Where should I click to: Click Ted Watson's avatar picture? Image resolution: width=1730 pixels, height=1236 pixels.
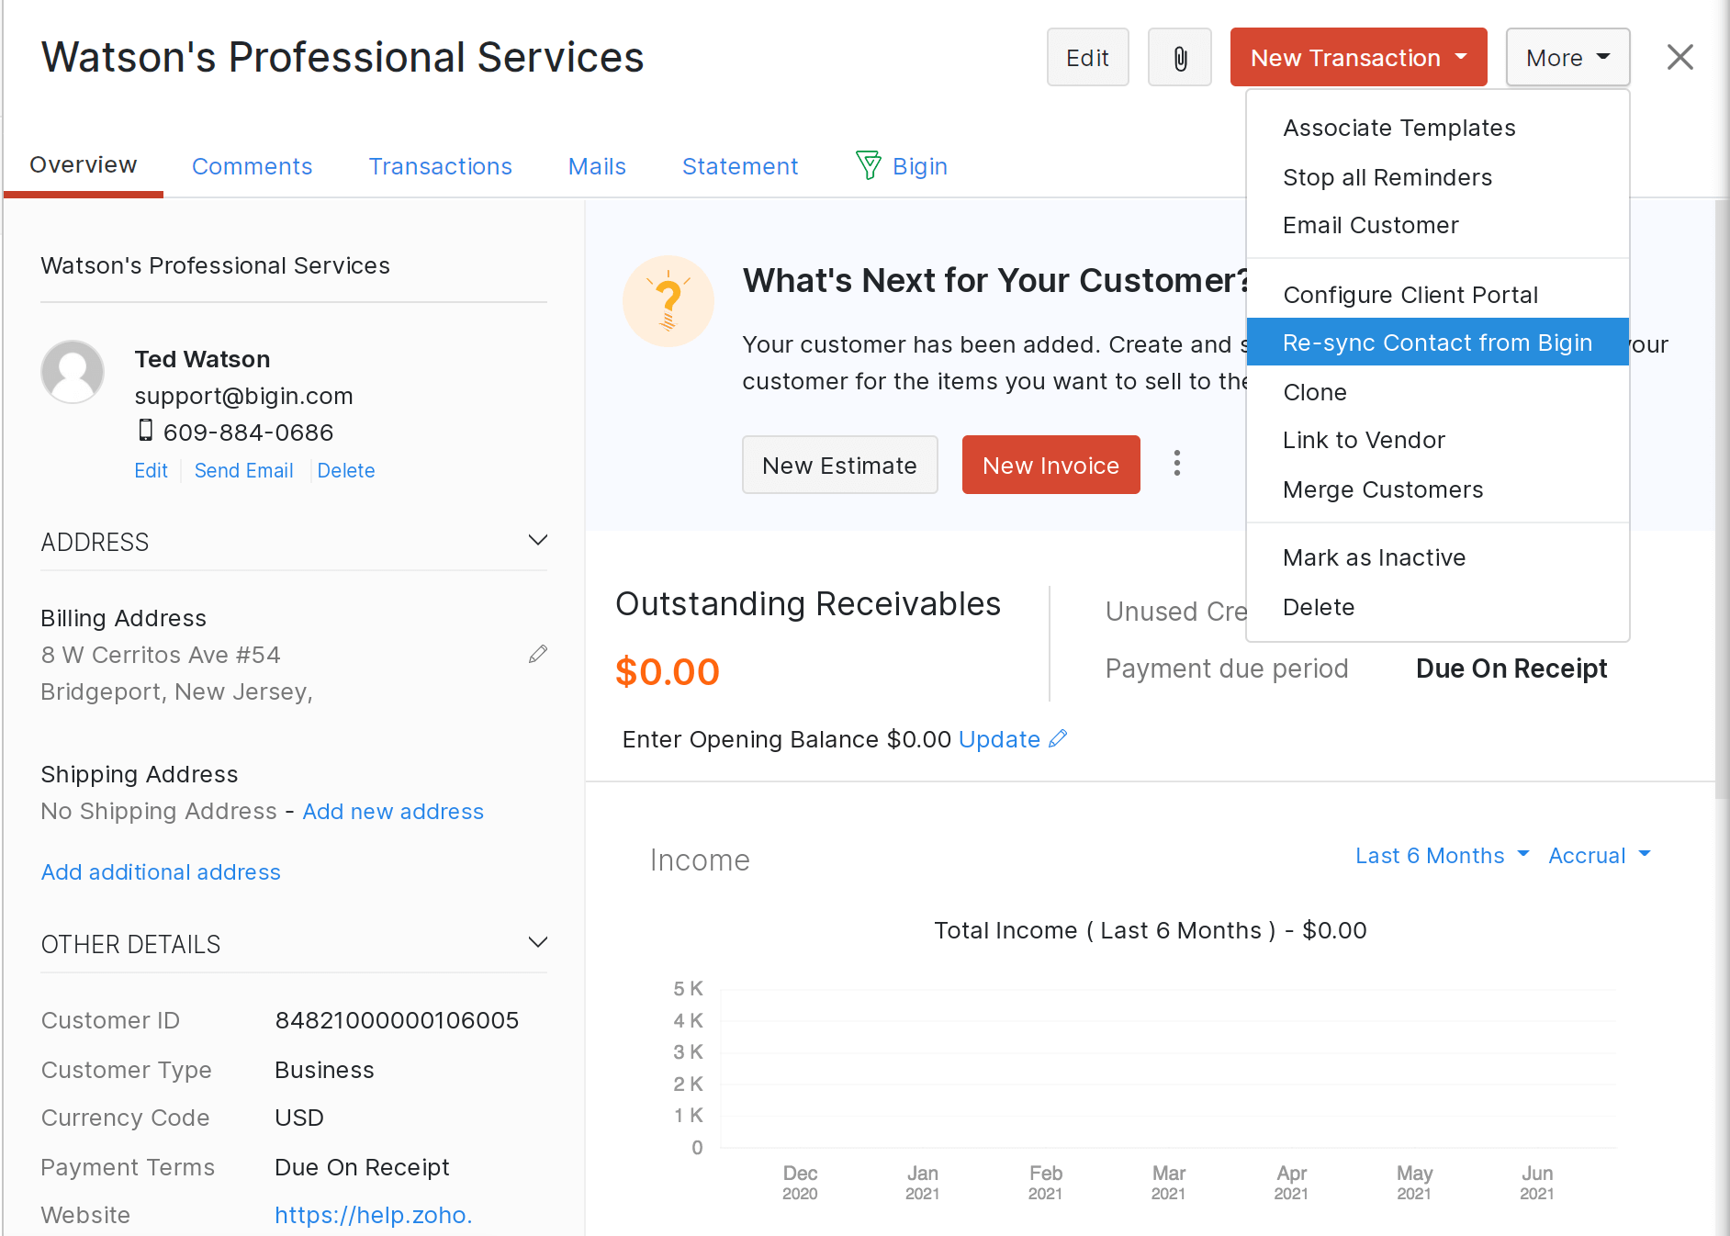tap(73, 372)
